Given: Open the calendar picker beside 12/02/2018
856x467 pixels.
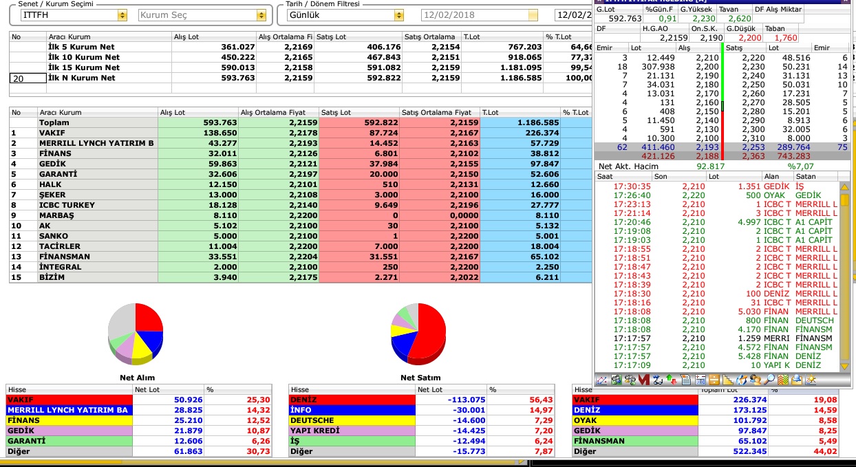Looking at the screenshot, I should pos(533,14).
